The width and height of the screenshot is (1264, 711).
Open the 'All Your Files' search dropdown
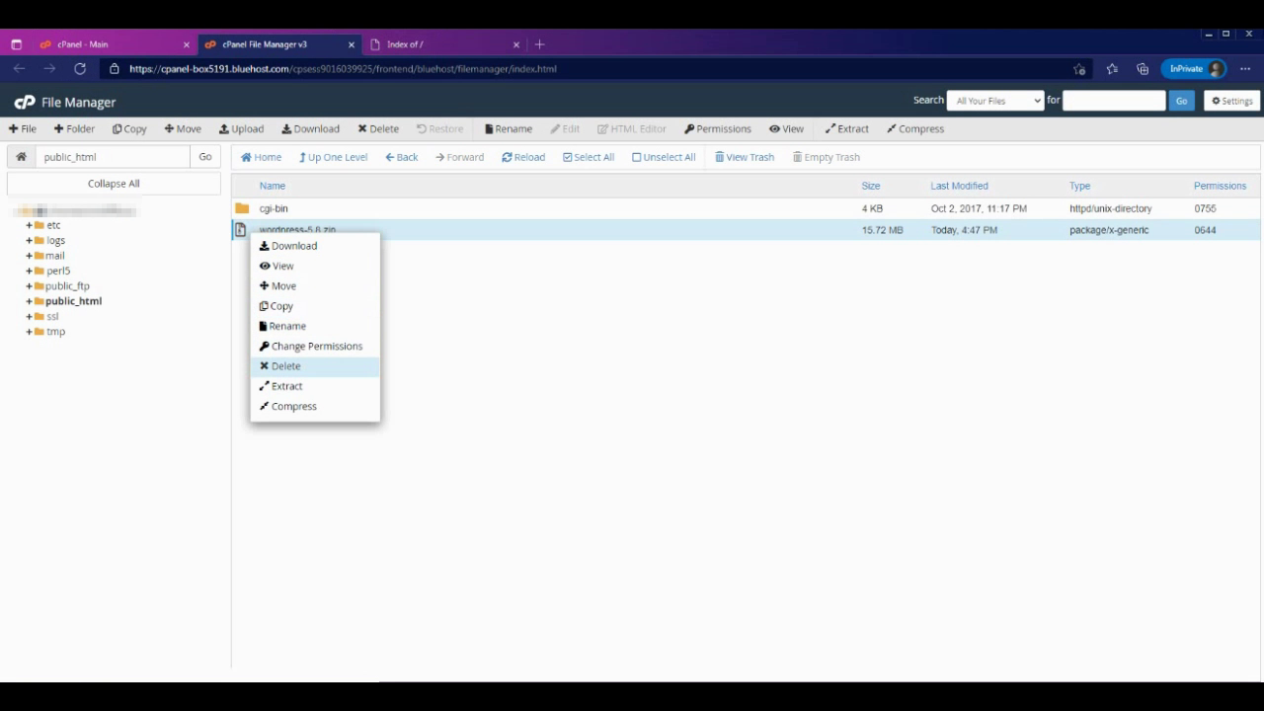click(994, 101)
